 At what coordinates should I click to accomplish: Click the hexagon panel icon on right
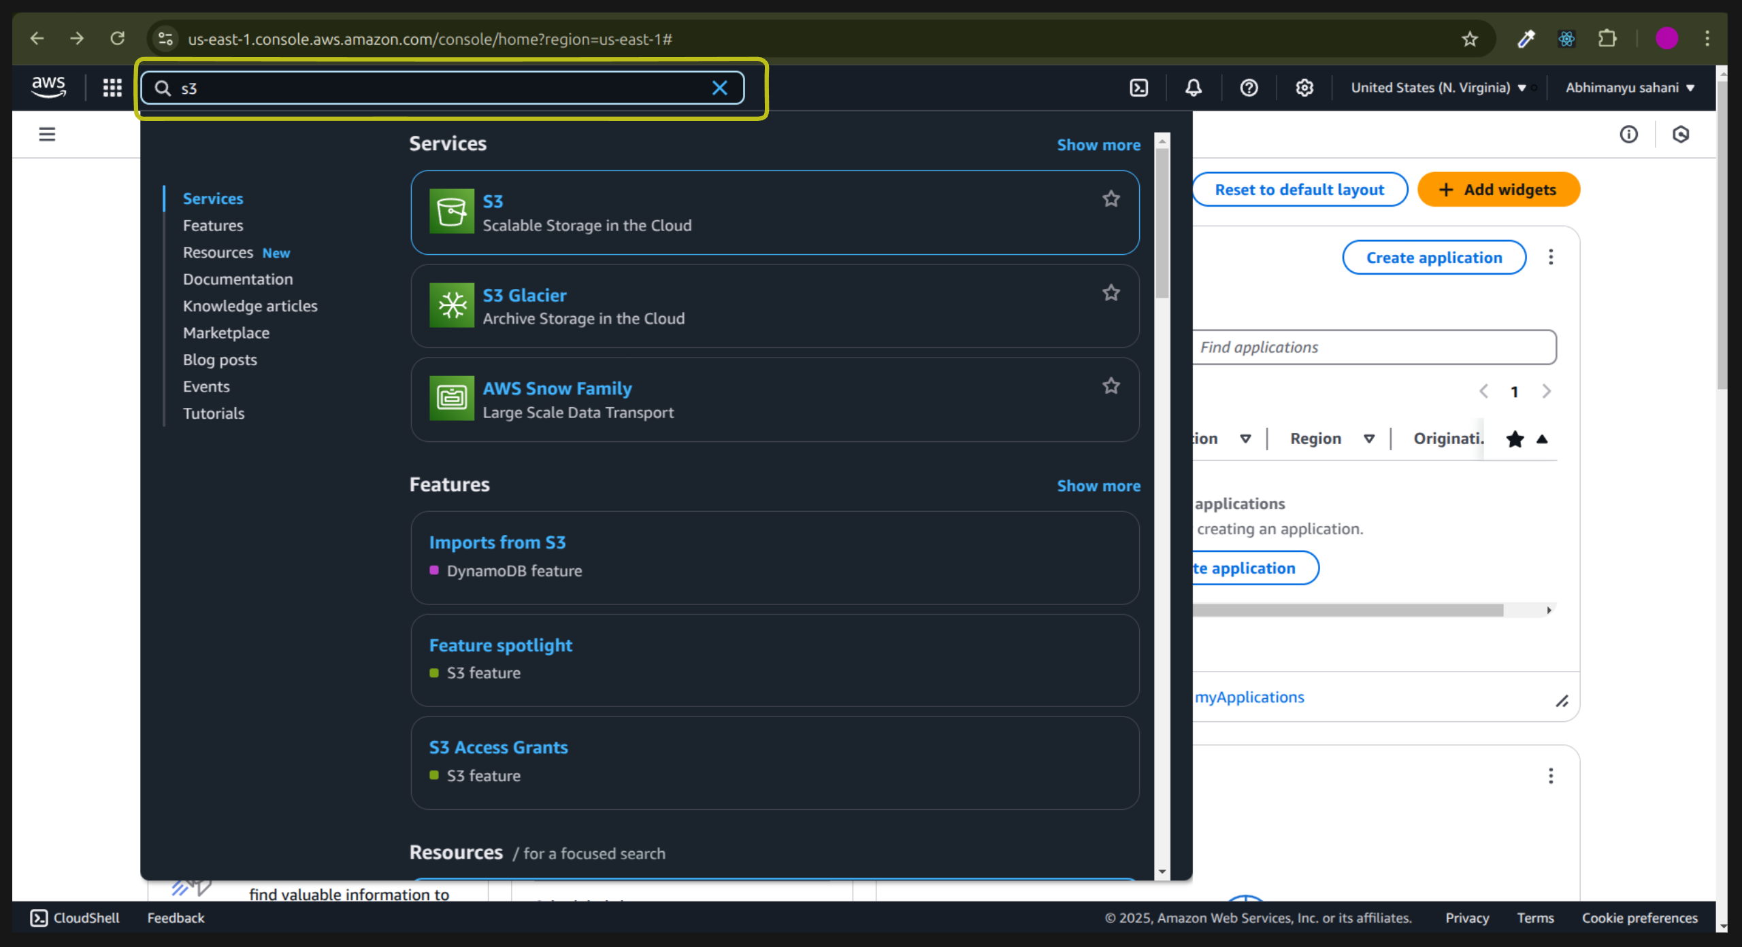[x=1681, y=135]
